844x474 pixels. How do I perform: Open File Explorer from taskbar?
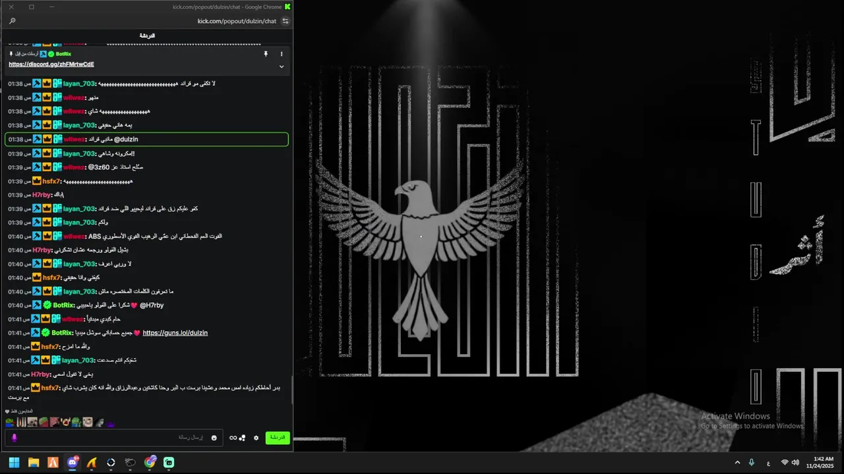pyautogui.click(x=34, y=463)
